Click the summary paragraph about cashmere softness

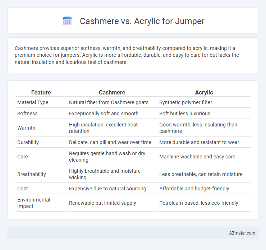point(127,55)
